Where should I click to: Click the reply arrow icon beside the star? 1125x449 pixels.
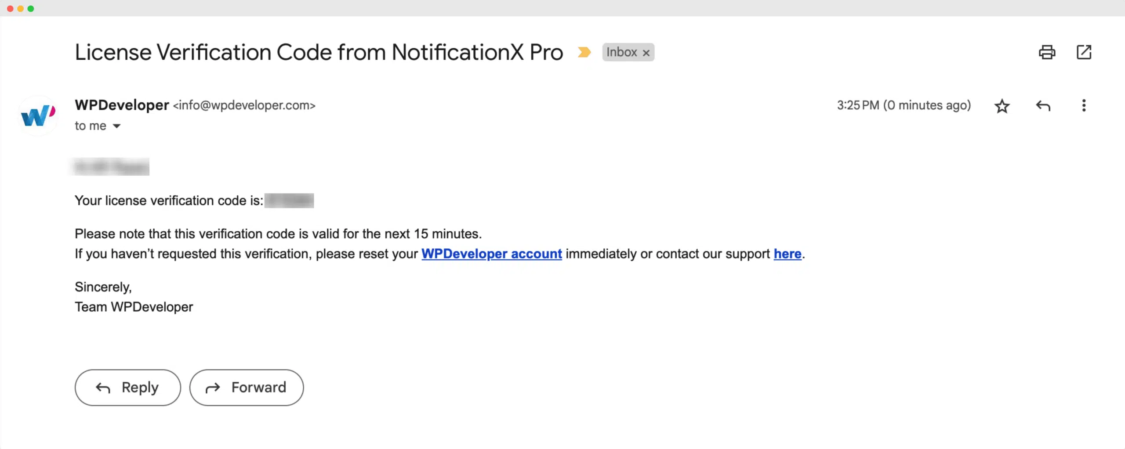tap(1043, 106)
